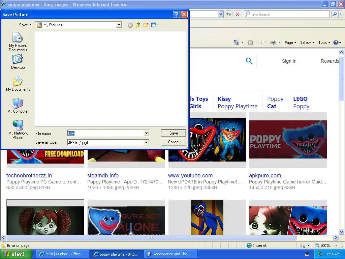
Task: Go up one folder level icon
Action: pos(138,25)
